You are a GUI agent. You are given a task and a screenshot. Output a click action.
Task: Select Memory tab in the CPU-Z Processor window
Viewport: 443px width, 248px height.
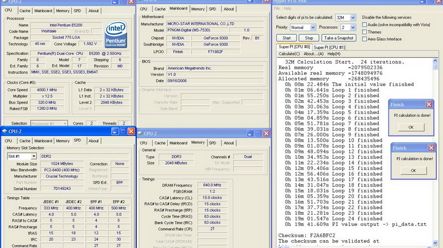(63, 11)
